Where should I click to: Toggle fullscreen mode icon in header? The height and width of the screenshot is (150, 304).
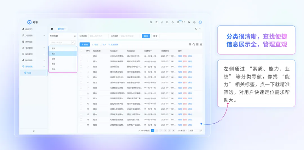coord(183,22)
